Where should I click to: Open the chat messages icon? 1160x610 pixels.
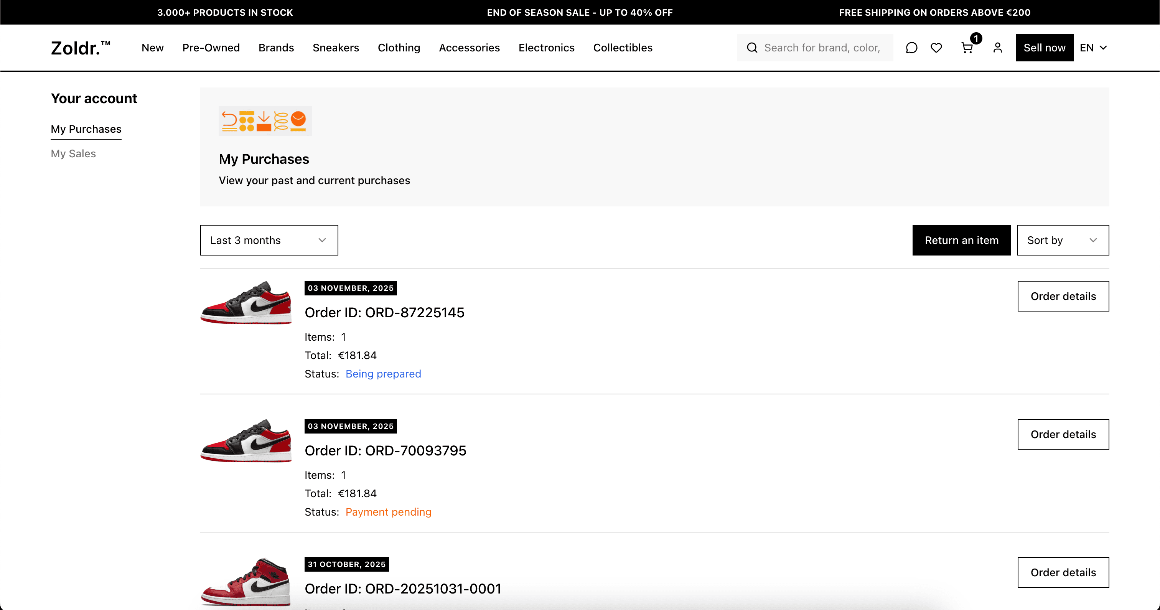911,48
